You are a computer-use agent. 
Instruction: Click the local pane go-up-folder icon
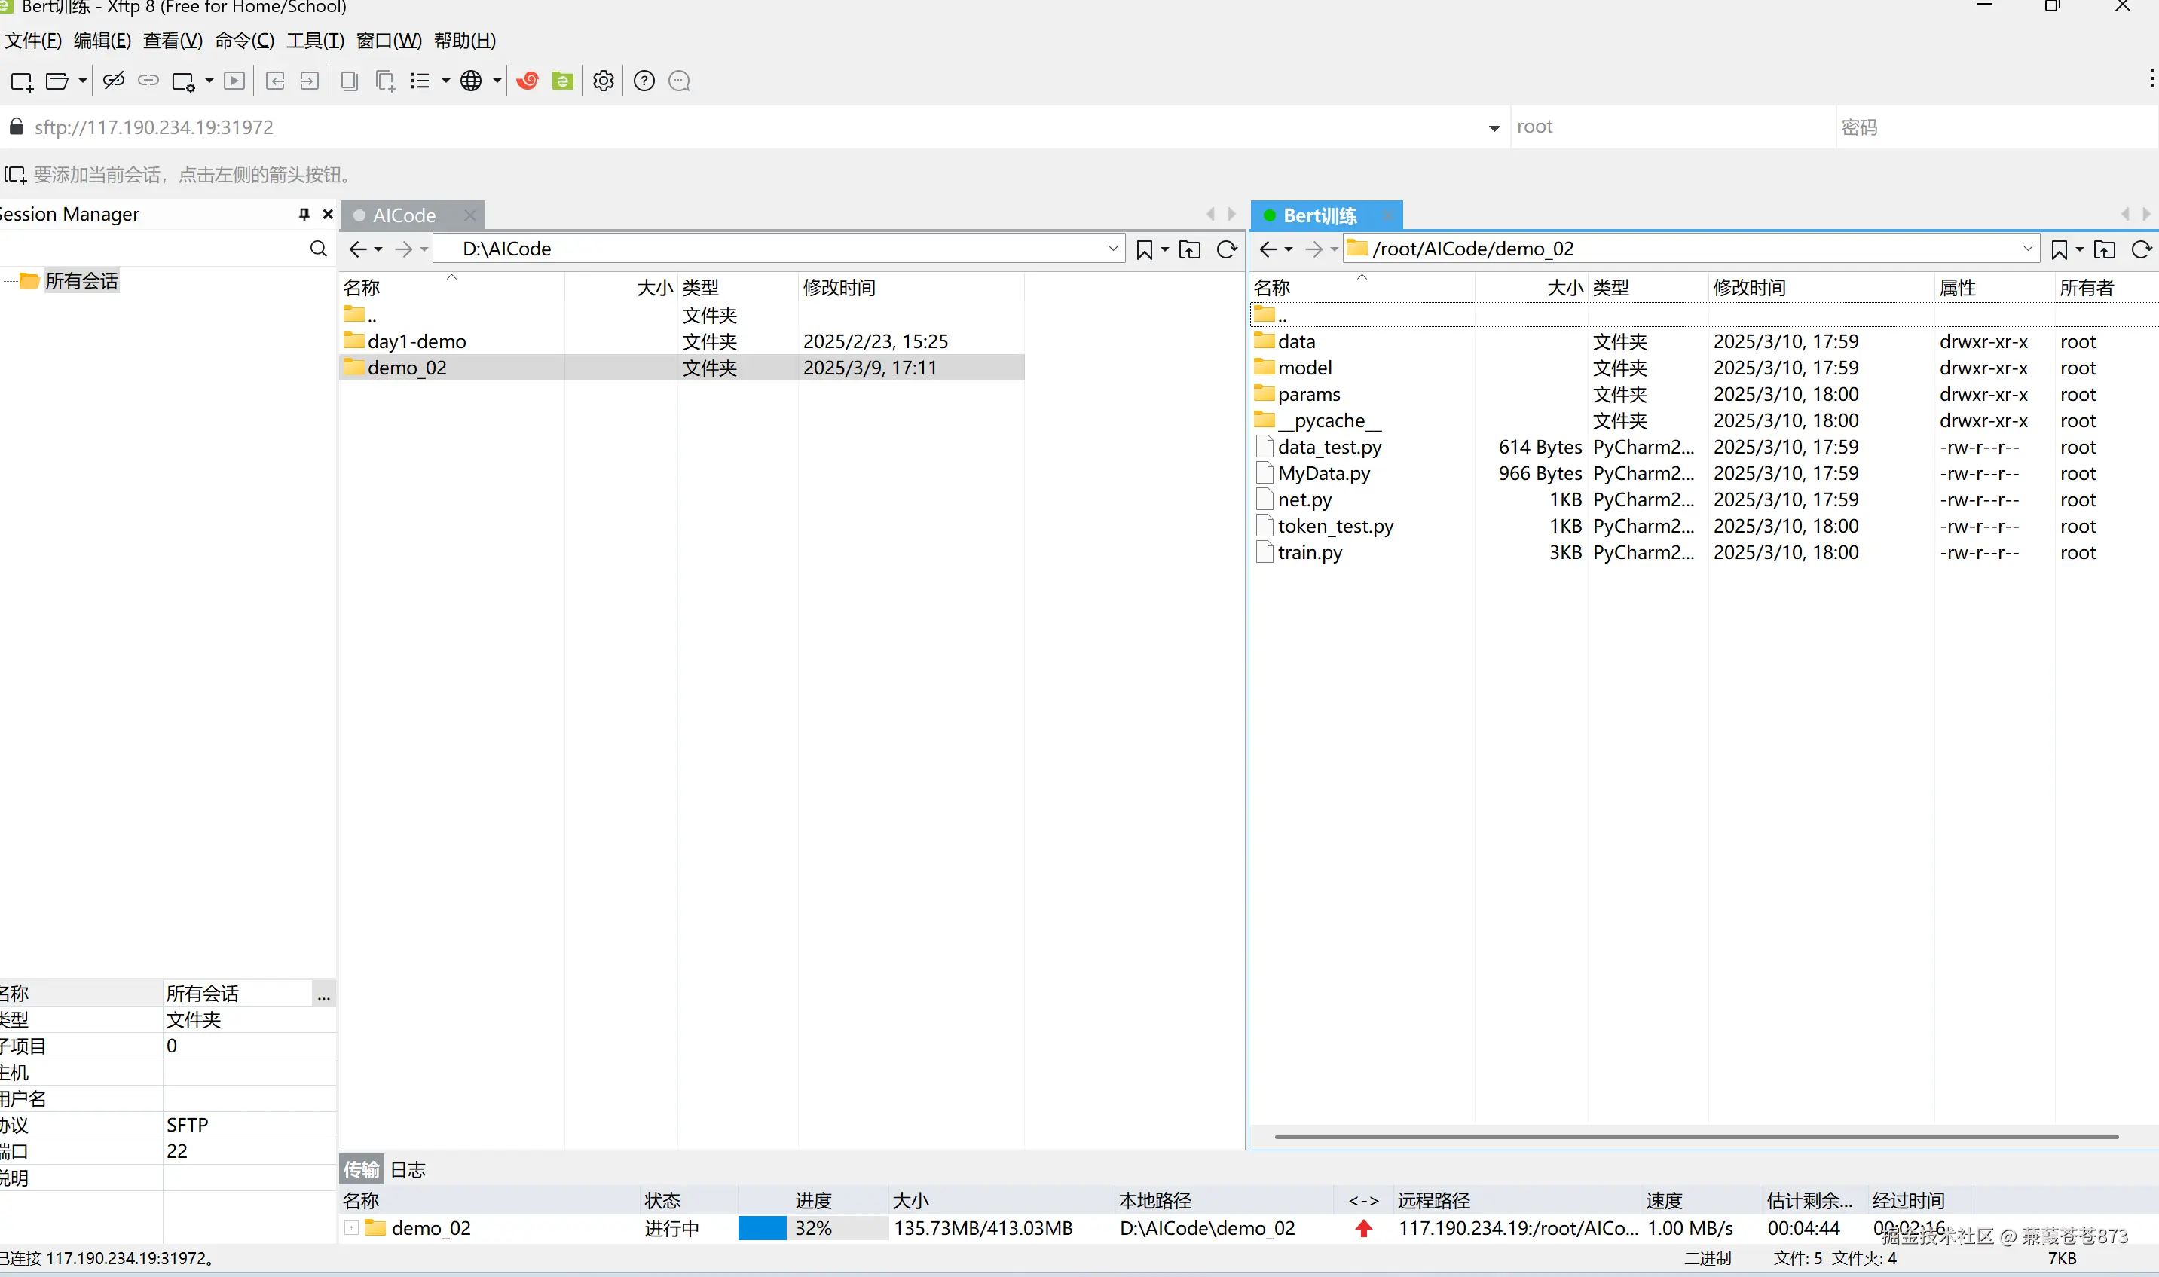click(x=1189, y=249)
